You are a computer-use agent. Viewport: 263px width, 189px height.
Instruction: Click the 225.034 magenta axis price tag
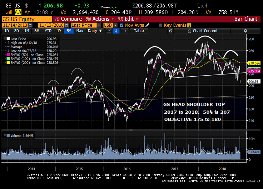click(x=254, y=71)
